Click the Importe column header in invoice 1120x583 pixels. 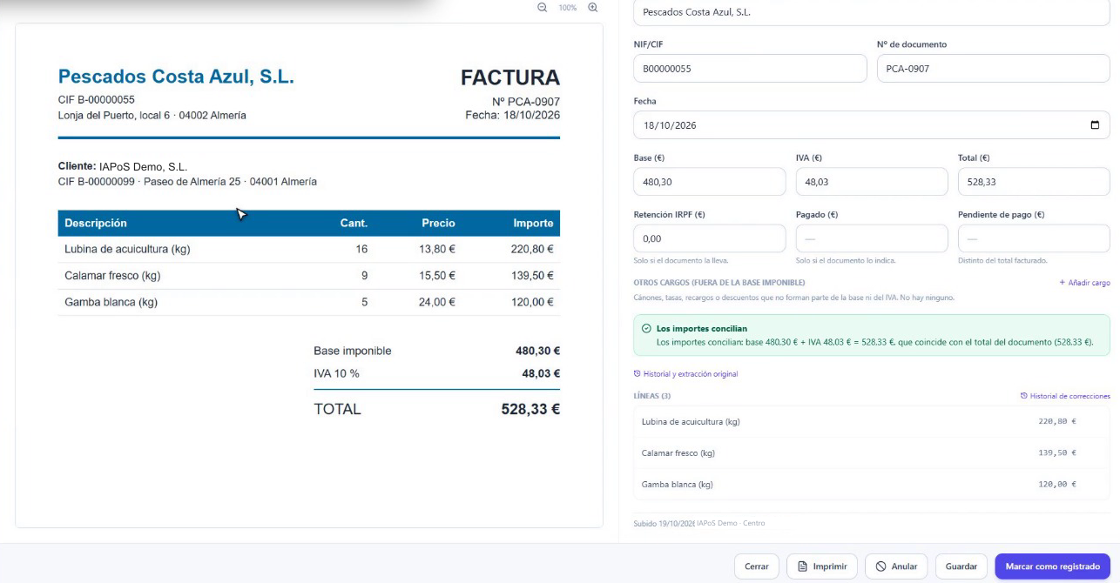pos(533,224)
